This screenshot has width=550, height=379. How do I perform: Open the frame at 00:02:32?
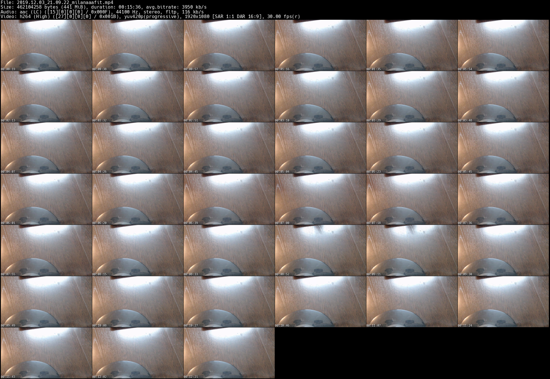click(x=137, y=97)
